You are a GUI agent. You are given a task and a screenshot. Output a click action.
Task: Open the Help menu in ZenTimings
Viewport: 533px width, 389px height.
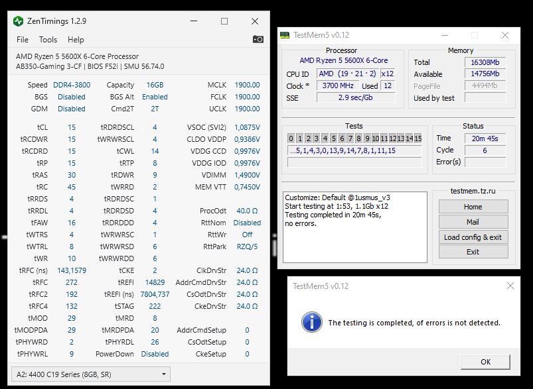(x=76, y=40)
